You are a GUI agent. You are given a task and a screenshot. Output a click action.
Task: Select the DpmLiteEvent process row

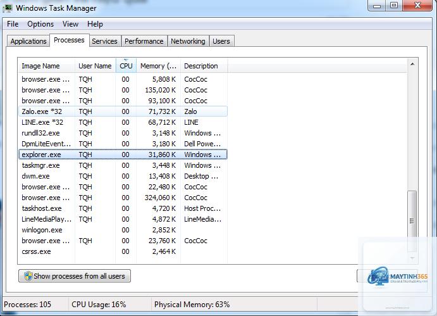click(123, 144)
